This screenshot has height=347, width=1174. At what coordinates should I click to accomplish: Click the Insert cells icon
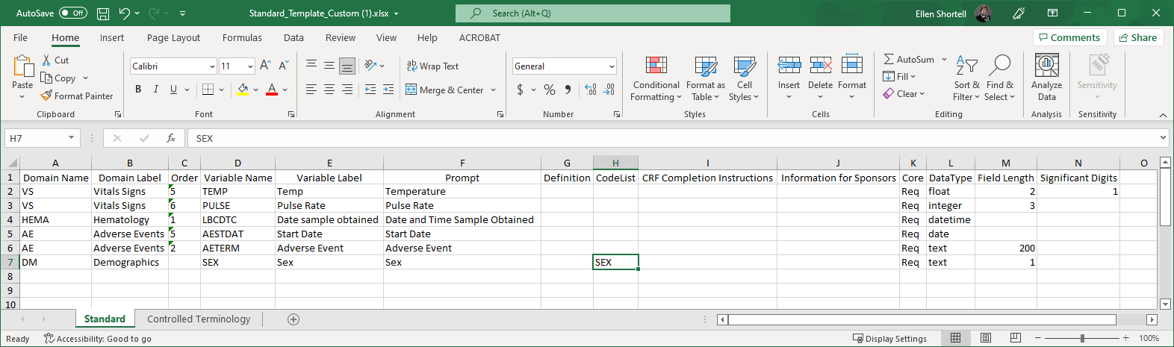coord(789,66)
